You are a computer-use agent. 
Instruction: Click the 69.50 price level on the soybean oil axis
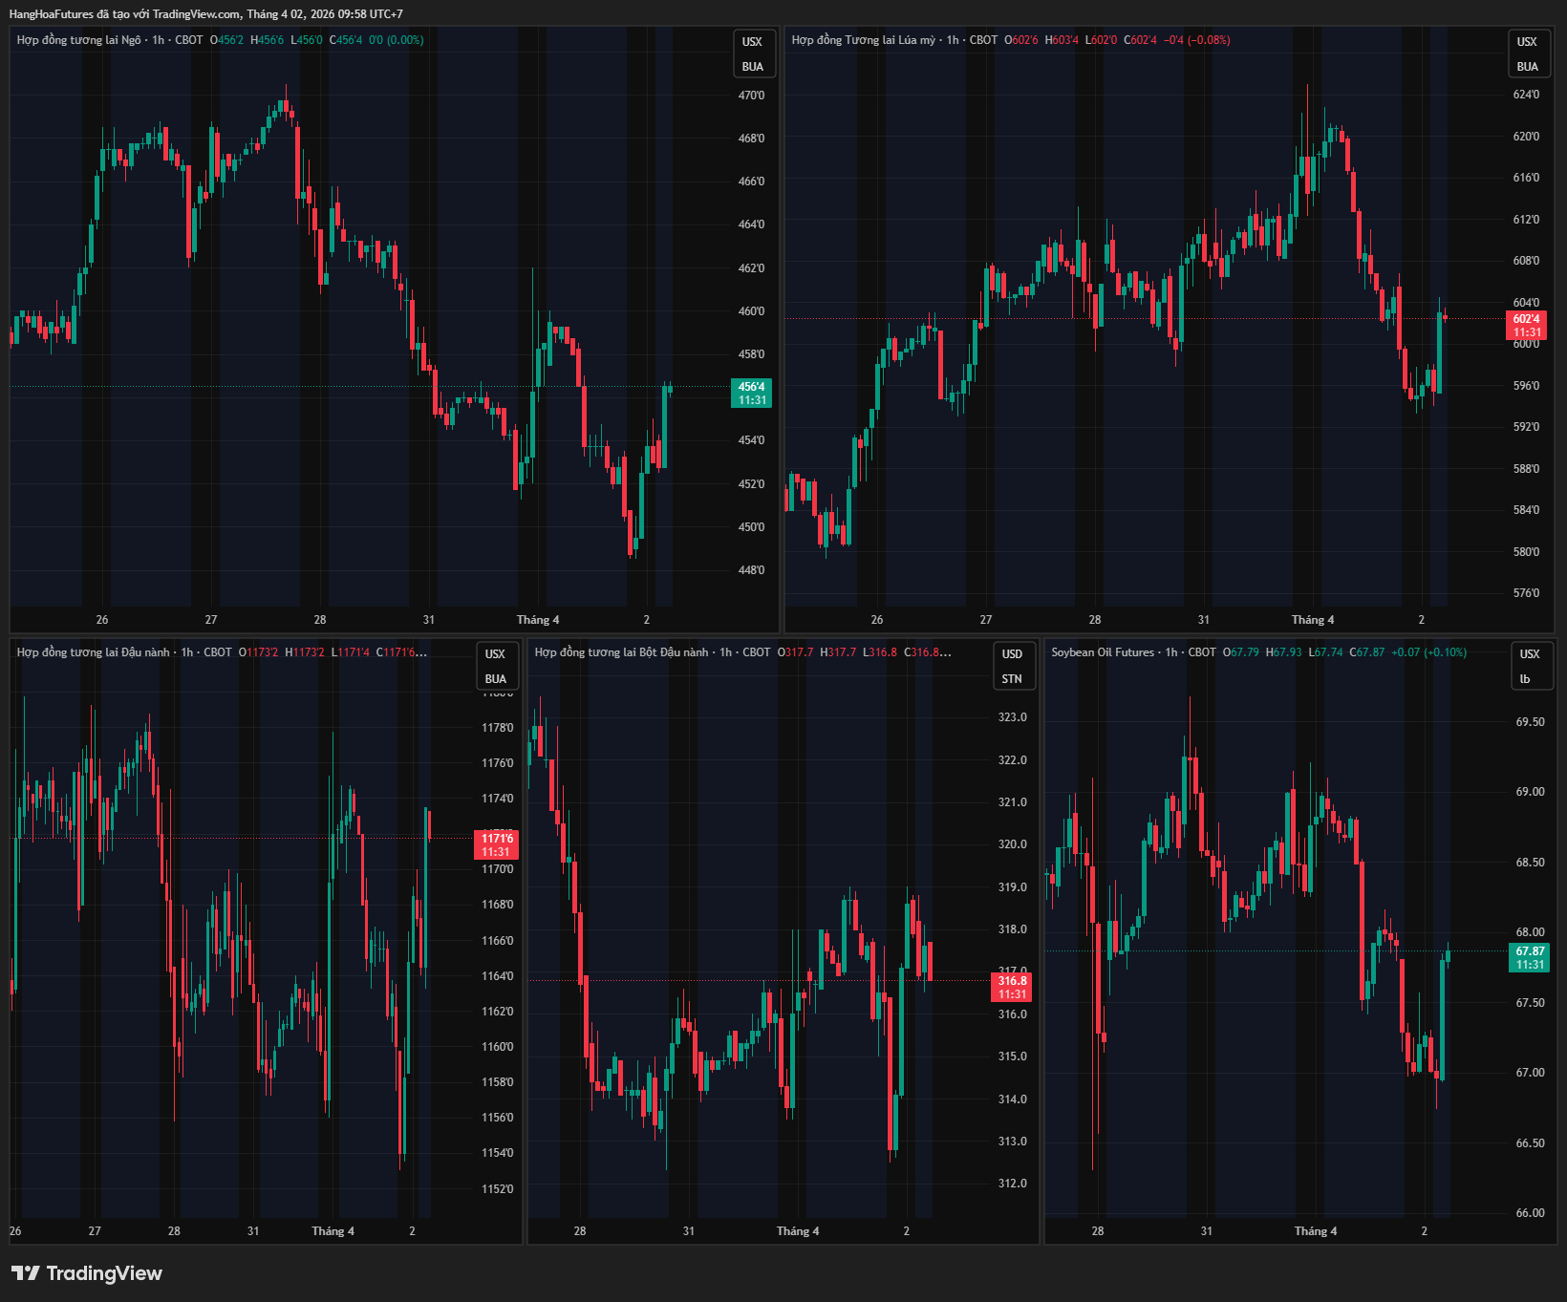tap(1530, 722)
